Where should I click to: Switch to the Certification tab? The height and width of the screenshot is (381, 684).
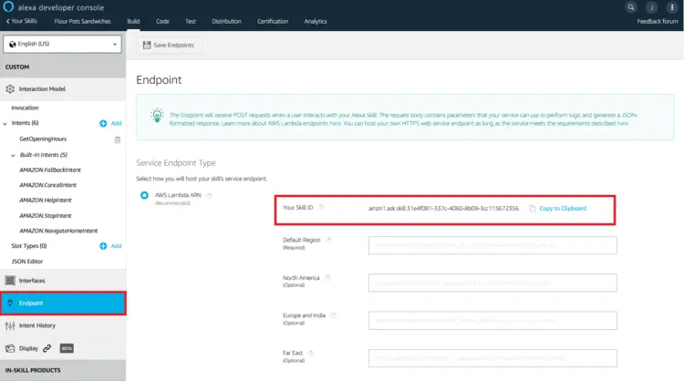pos(273,21)
